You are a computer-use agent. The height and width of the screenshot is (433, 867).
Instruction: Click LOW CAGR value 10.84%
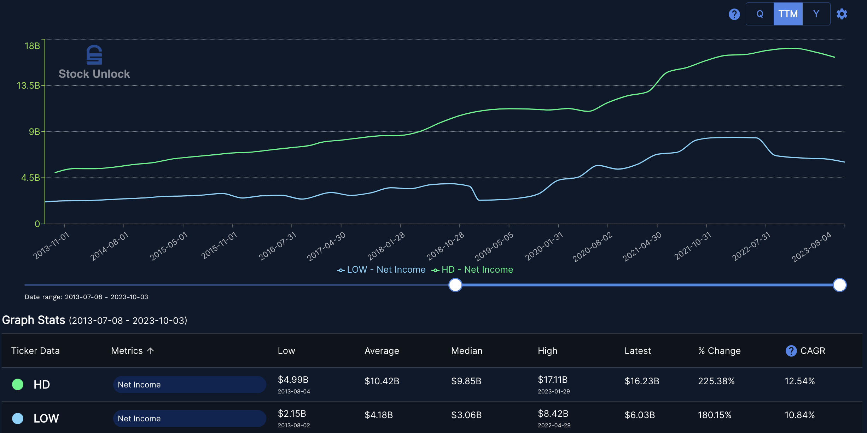click(x=800, y=415)
